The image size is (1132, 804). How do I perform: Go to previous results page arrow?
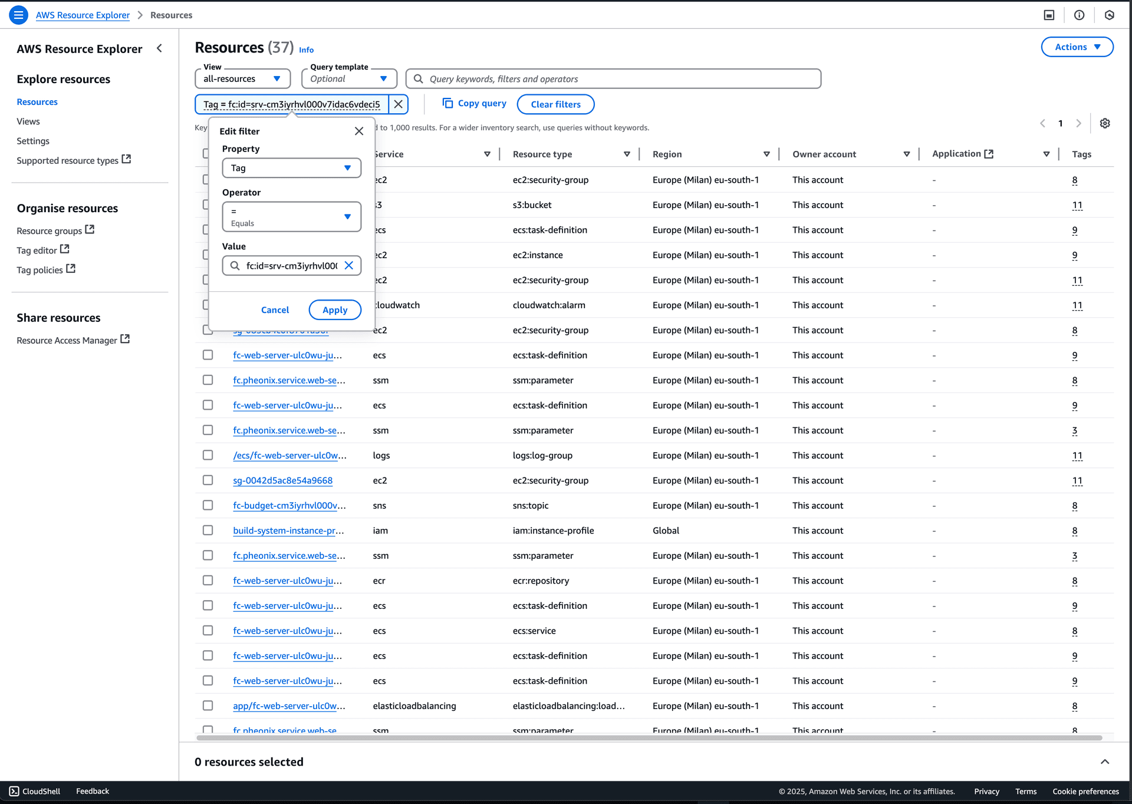click(x=1042, y=123)
